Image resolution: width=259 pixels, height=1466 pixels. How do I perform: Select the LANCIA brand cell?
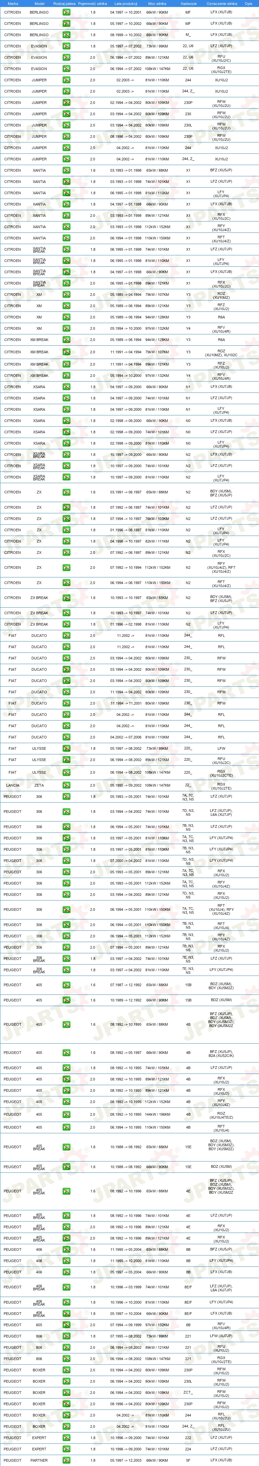pyautogui.click(x=13, y=785)
